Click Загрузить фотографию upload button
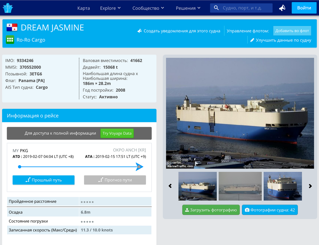The width and height of the screenshot is (319, 245). [211, 210]
